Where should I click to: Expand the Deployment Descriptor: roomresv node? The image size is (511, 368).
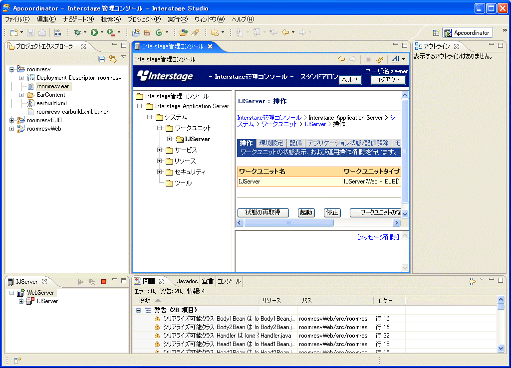coord(21,78)
